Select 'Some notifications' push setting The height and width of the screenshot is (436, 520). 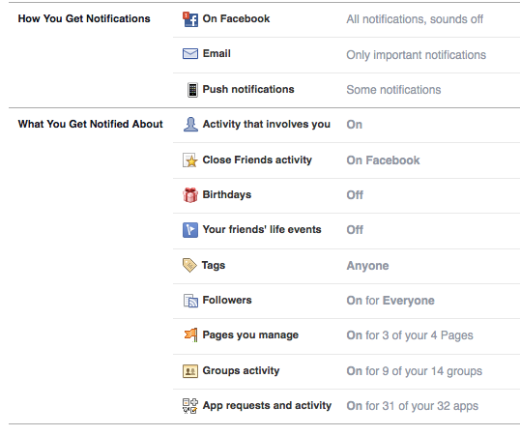click(x=393, y=90)
